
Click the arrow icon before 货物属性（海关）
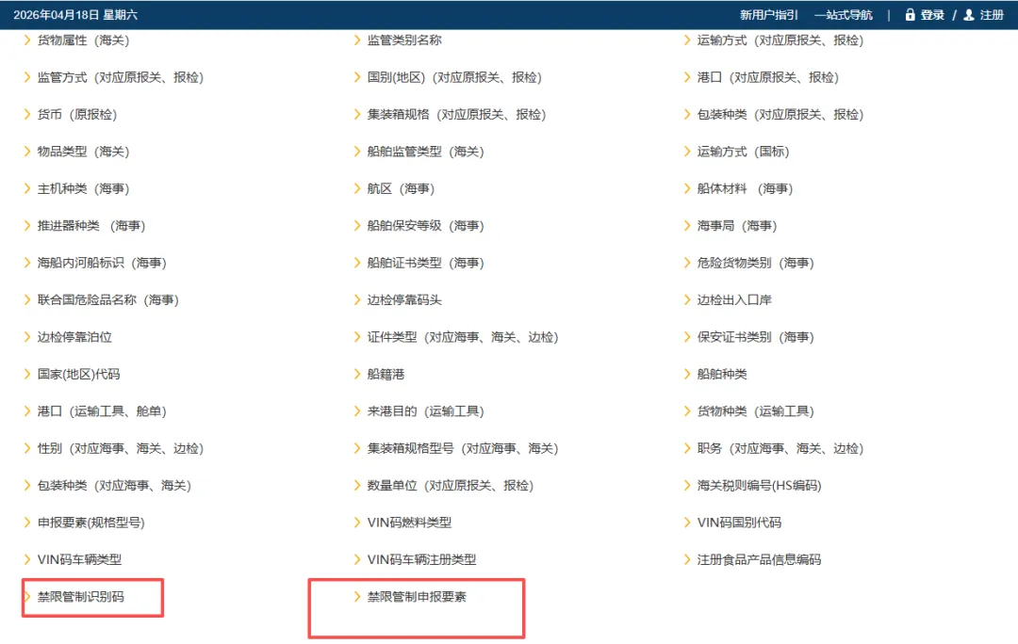tap(26, 40)
